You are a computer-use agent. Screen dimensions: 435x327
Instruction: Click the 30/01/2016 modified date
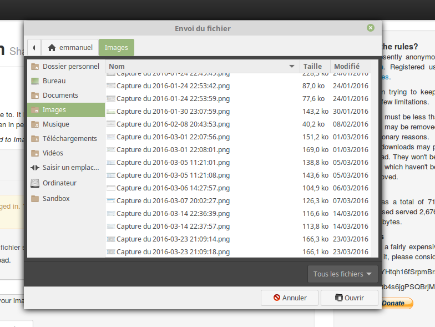click(x=351, y=111)
